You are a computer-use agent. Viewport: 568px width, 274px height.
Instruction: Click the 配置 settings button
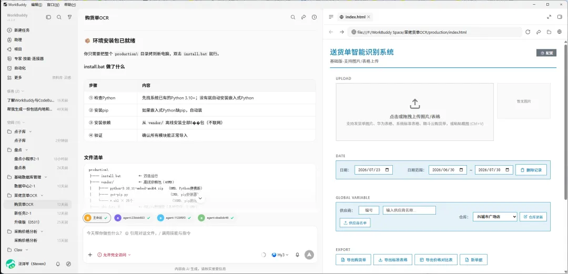coord(546,53)
